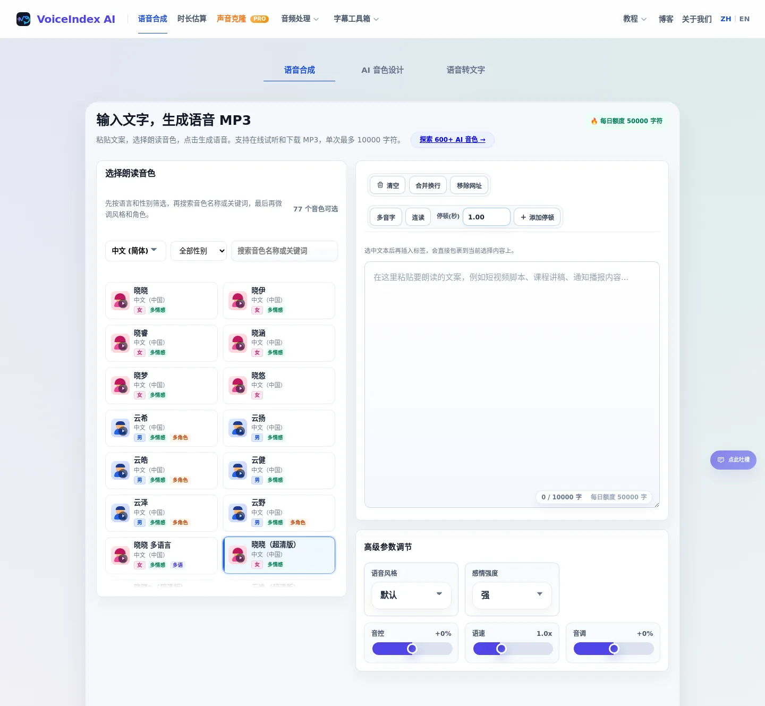The image size is (765, 706).
Task: Open the 语音风格 默认 dropdown
Action: click(x=411, y=595)
